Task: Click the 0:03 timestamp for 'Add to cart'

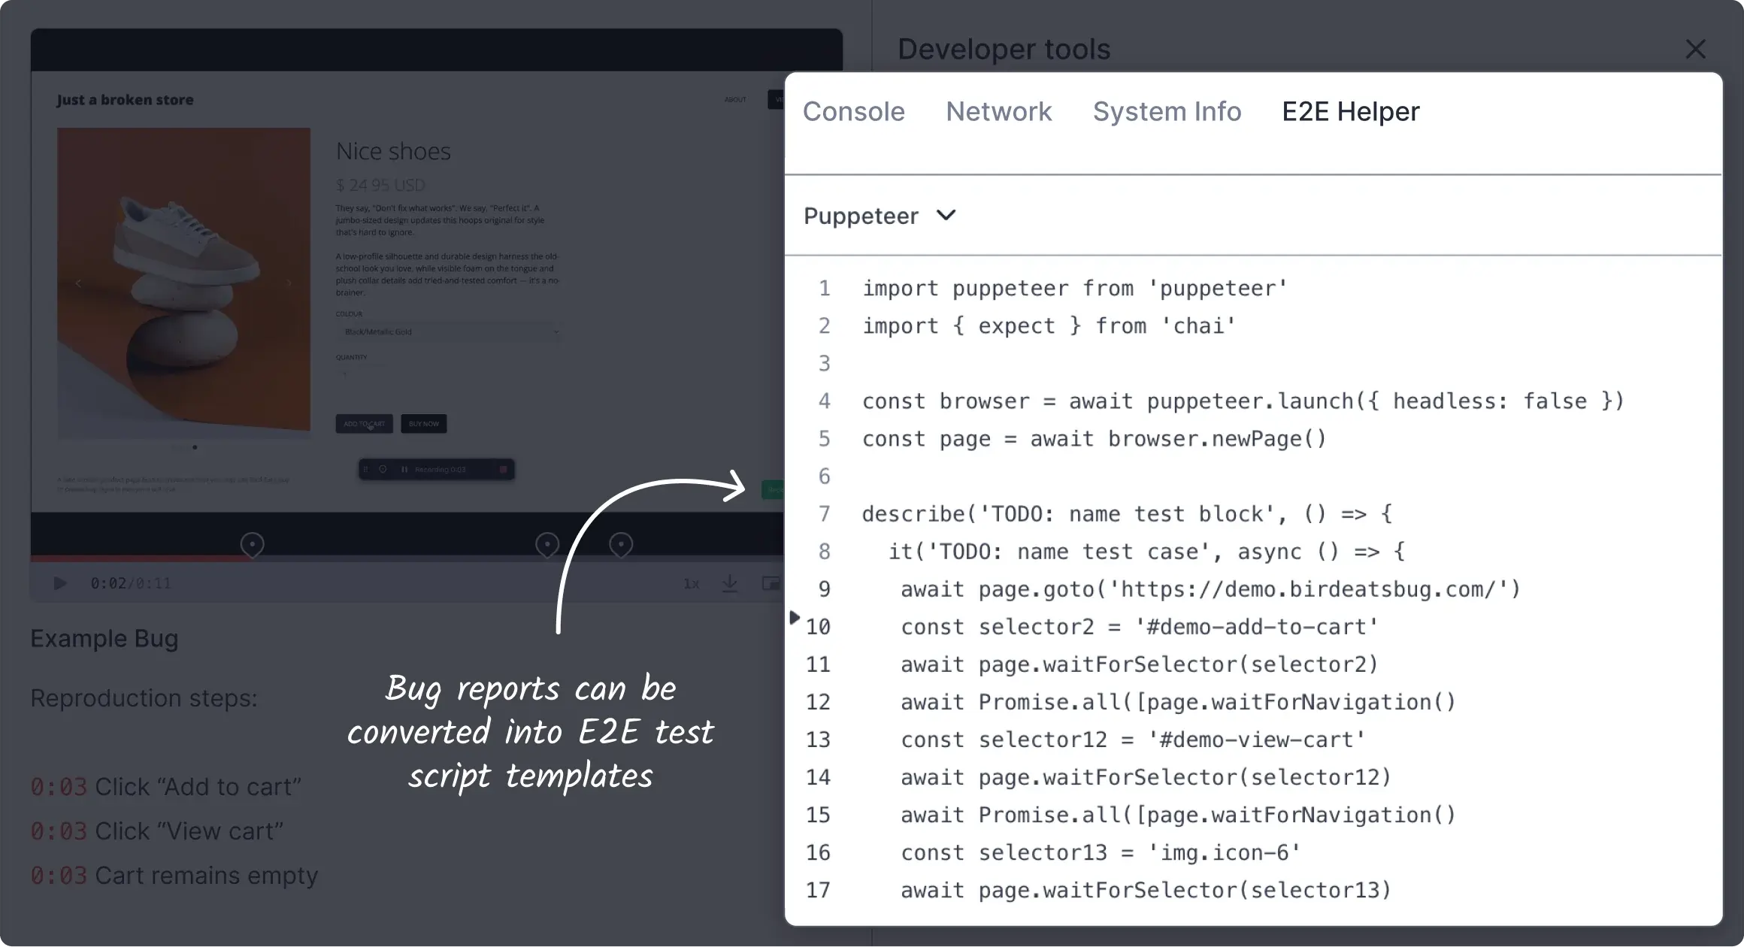Action: coord(59,787)
